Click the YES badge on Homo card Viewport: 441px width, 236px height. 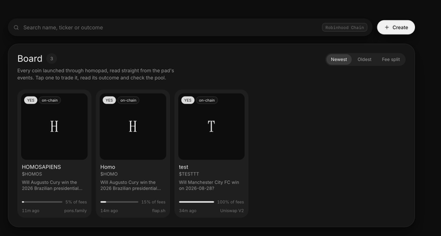click(x=109, y=100)
